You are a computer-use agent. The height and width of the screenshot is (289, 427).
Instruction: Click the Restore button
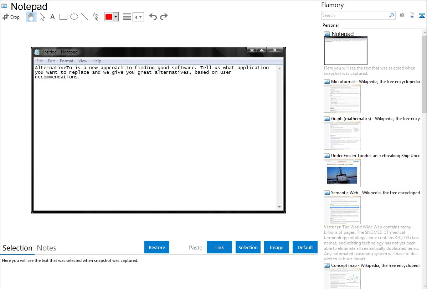point(157,247)
